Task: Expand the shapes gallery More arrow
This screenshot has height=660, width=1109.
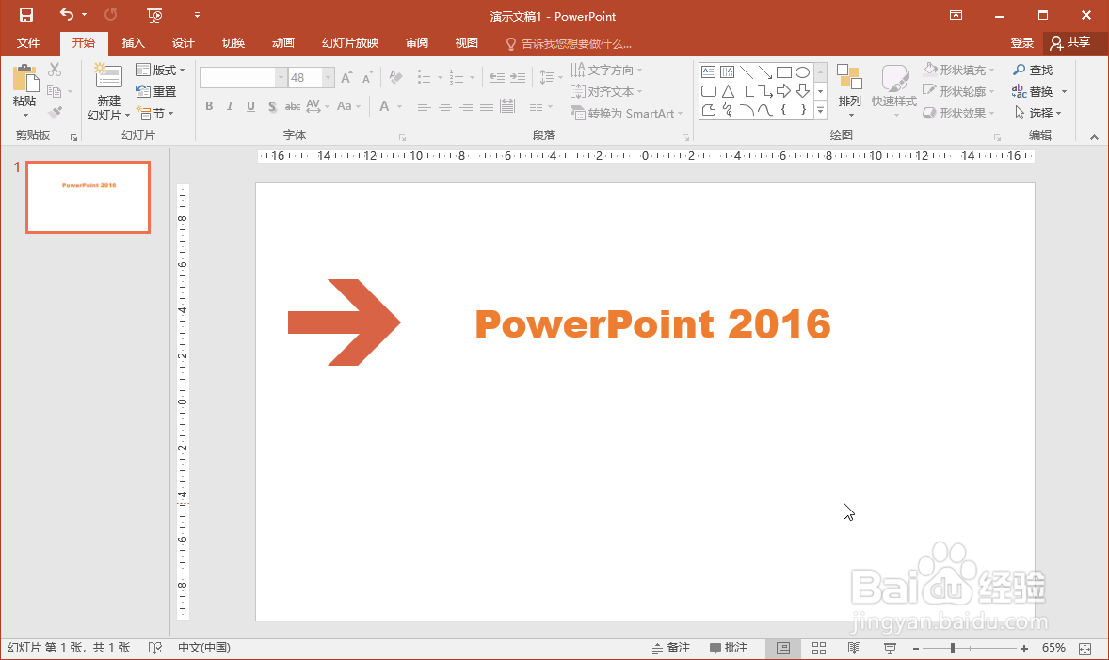Action: pyautogui.click(x=820, y=110)
